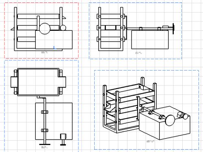
Task: Click the caption label under the front view
Action: point(45,52)
